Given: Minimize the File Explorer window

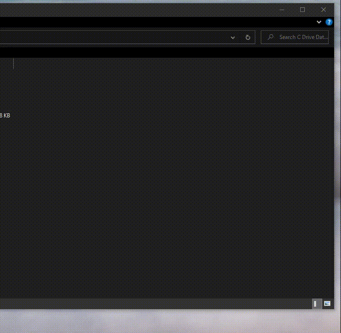Looking at the screenshot, I should click(x=282, y=10).
